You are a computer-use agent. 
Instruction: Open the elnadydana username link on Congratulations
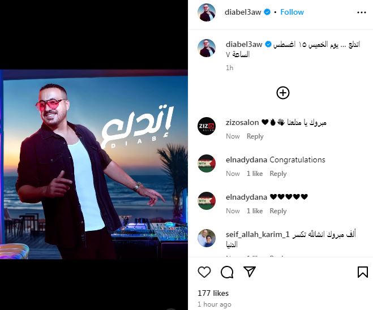[246, 160]
